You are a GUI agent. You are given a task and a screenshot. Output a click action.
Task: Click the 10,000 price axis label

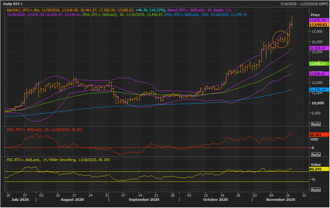[x=318, y=103]
